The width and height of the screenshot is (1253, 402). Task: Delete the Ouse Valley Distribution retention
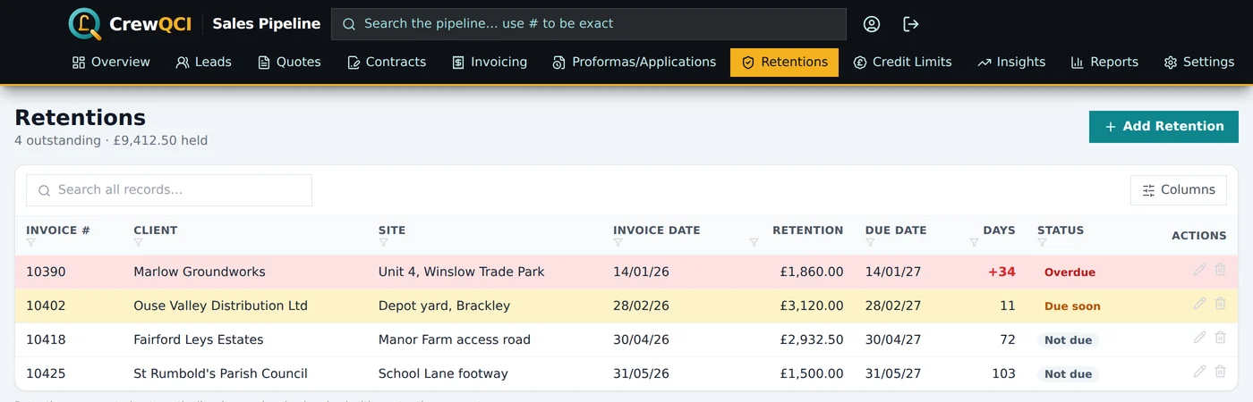(x=1220, y=304)
